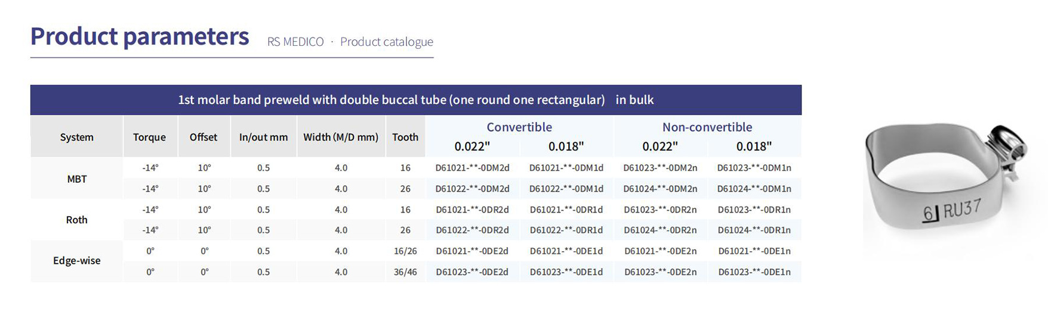The height and width of the screenshot is (328, 1048).
Task: Click code D61023-**-0DR2n
Action: click(x=660, y=210)
